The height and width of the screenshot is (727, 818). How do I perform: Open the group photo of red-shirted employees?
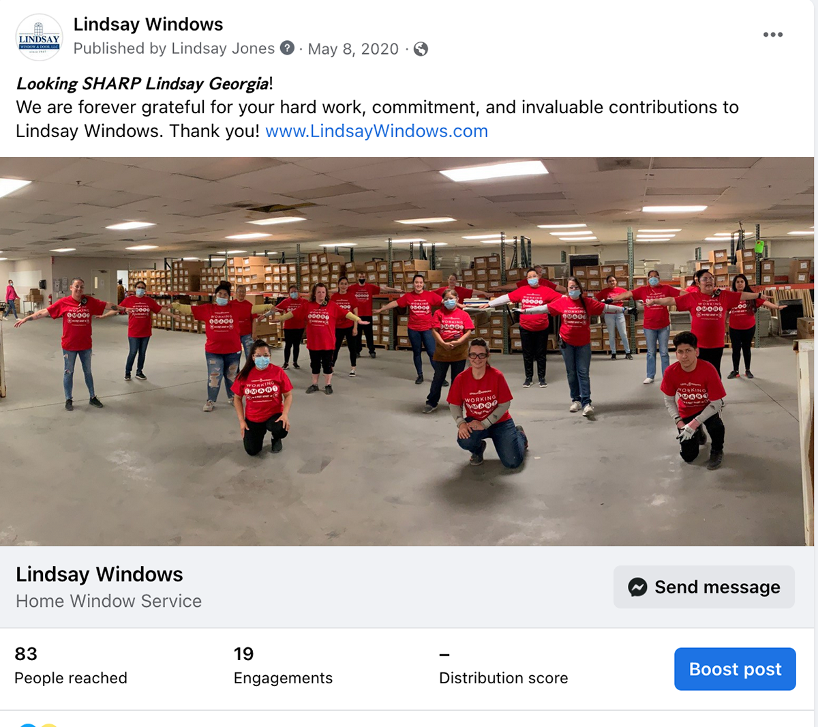(407, 351)
